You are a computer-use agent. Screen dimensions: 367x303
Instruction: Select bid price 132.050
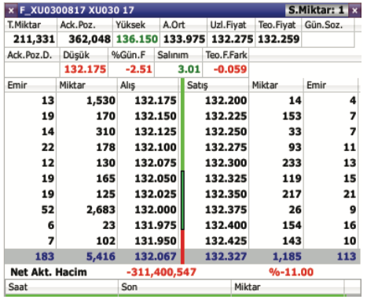(156, 179)
